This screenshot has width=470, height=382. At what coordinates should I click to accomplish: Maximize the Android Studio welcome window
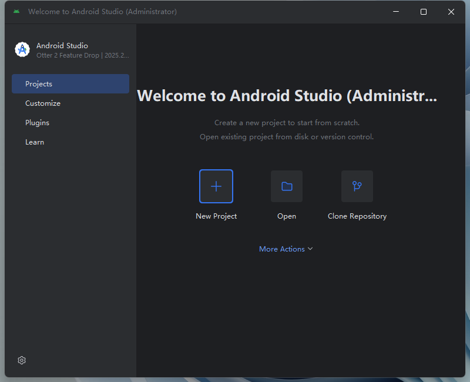click(424, 11)
